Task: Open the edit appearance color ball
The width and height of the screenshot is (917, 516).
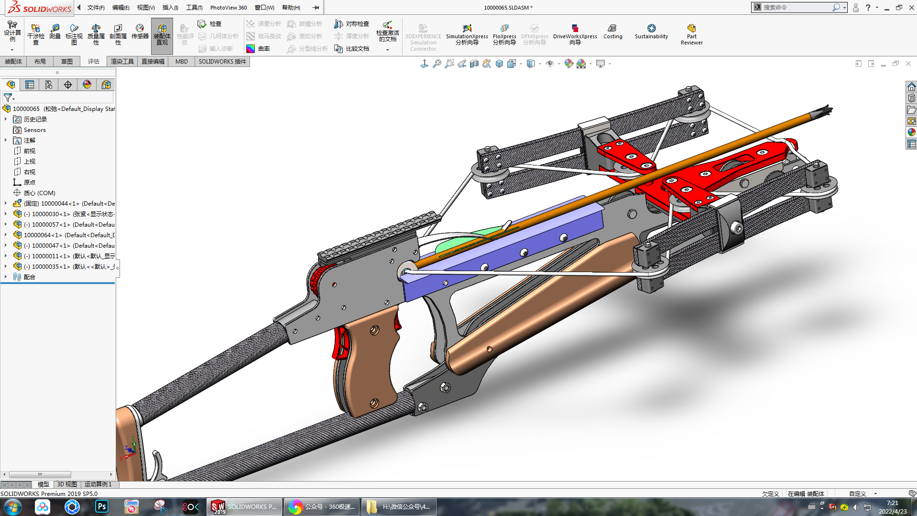Action: click(x=568, y=64)
